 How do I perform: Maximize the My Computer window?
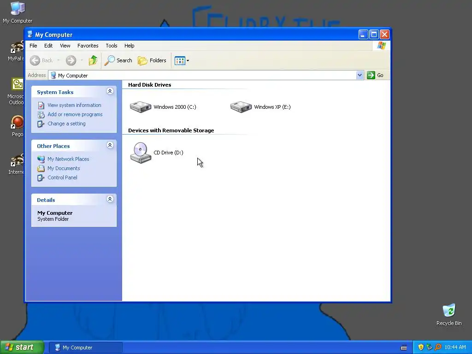click(x=374, y=34)
